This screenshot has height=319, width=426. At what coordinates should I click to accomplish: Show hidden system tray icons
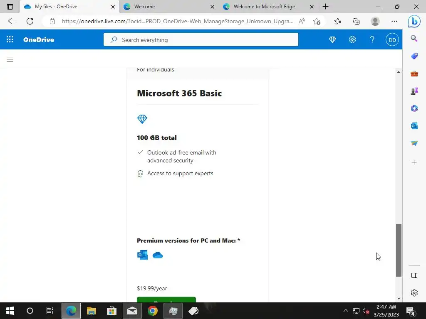[346, 311]
